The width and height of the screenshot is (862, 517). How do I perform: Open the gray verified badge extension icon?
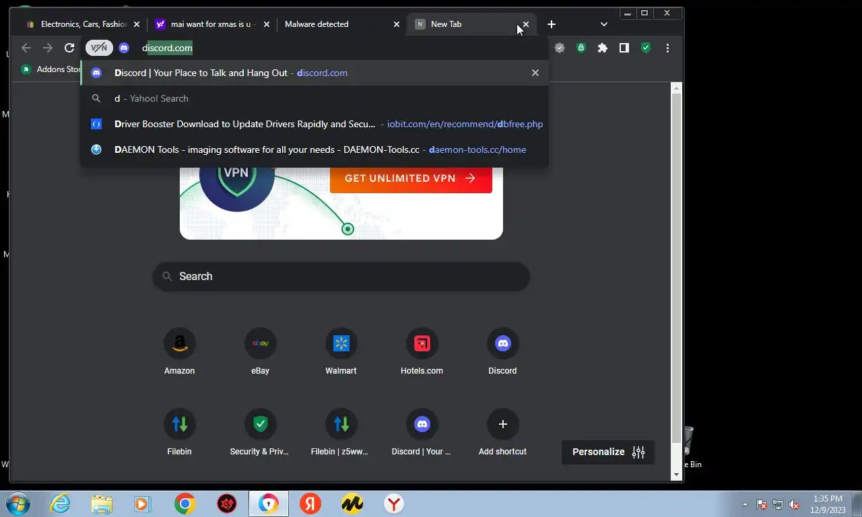pyautogui.click(x=559, y=48)
